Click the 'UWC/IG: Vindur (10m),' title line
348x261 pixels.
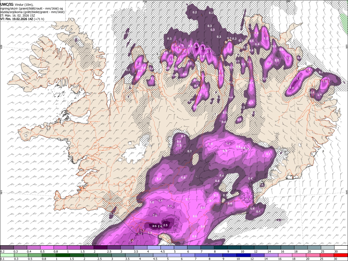(17, 5)
